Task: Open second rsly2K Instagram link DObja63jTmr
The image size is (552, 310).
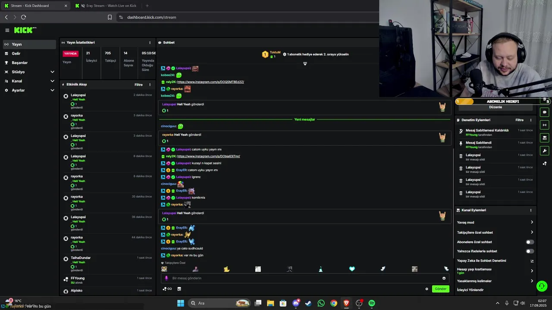Action: pos(209,156)
